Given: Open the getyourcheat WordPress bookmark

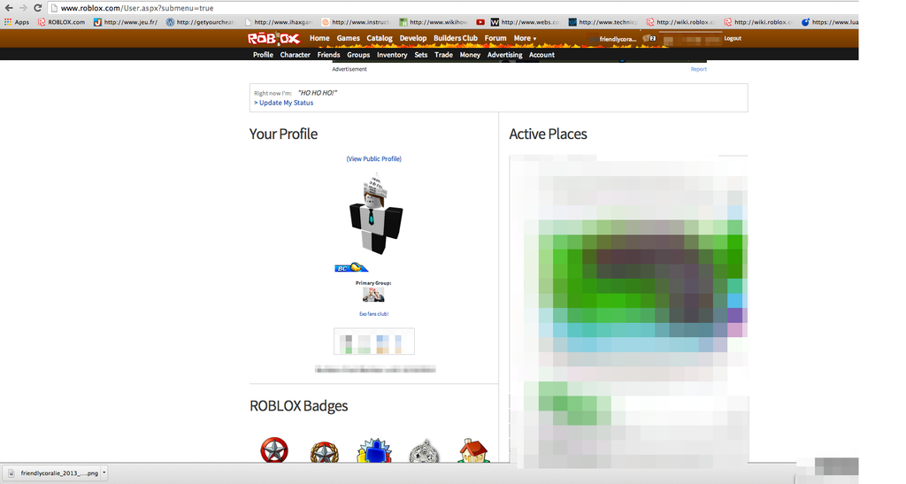Looking at the screenshot, I should [x=200, y=22].
